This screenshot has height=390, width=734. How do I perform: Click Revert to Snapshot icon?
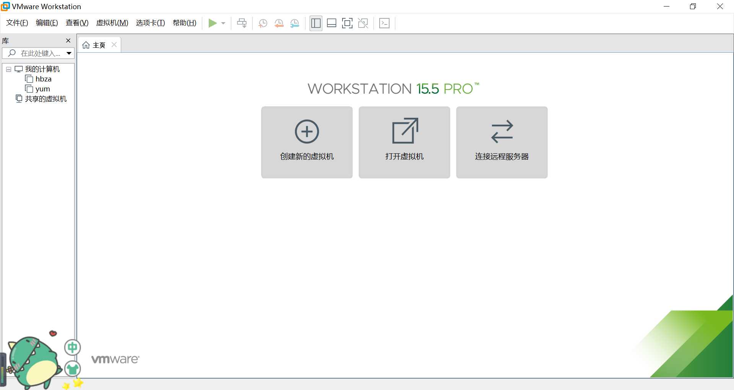pyautogui.click(x=279, y=23)
